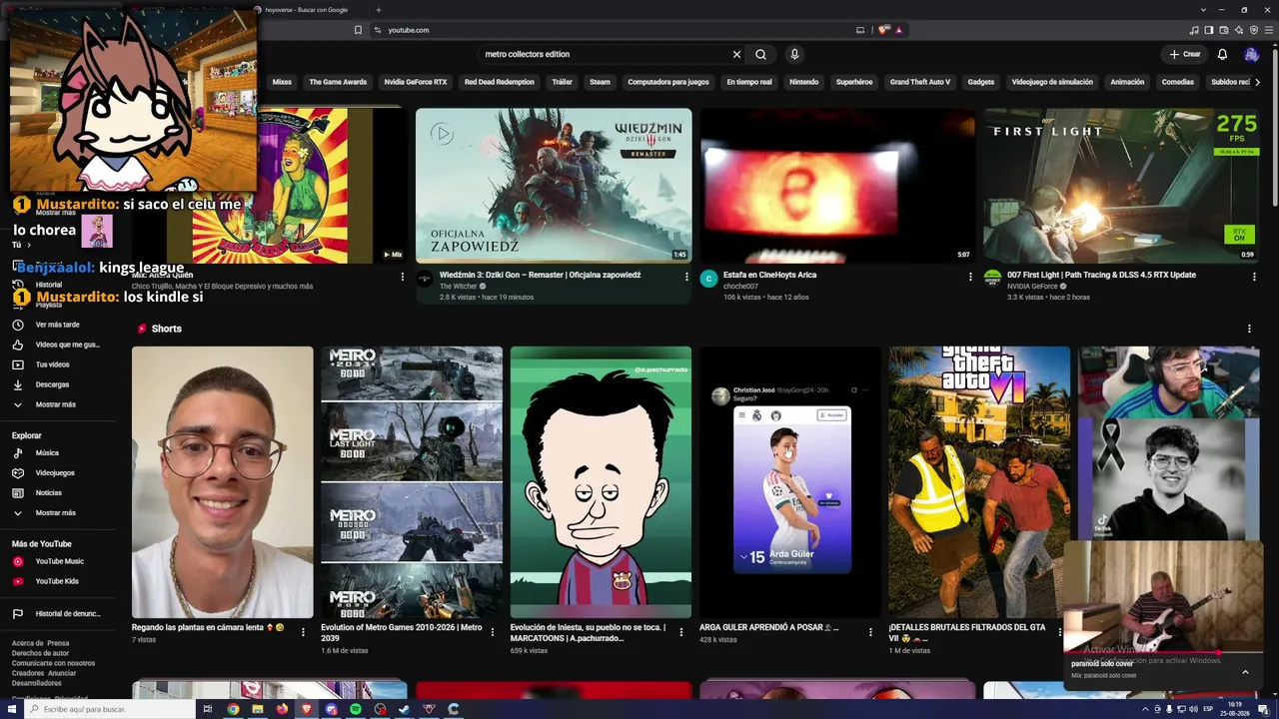The height and width of the screenshot is (719, 1279).
Task: Open options for 'Regando las plantas' short
Action: click(x=303, y=632)
